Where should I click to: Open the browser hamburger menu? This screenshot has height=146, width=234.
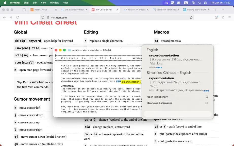coord(229,17)
